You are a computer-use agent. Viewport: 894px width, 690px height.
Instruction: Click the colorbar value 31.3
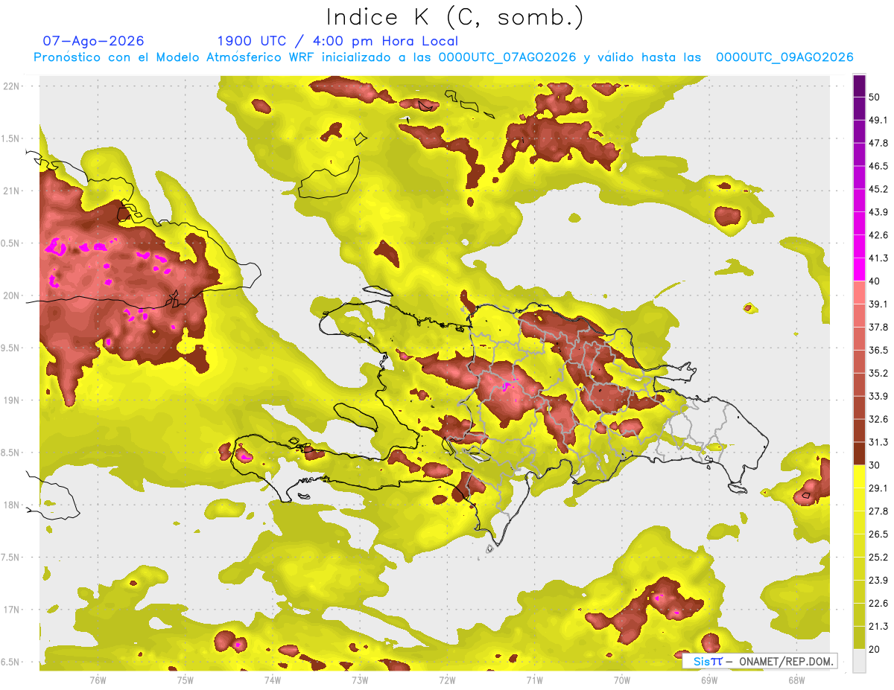point(878,442)
